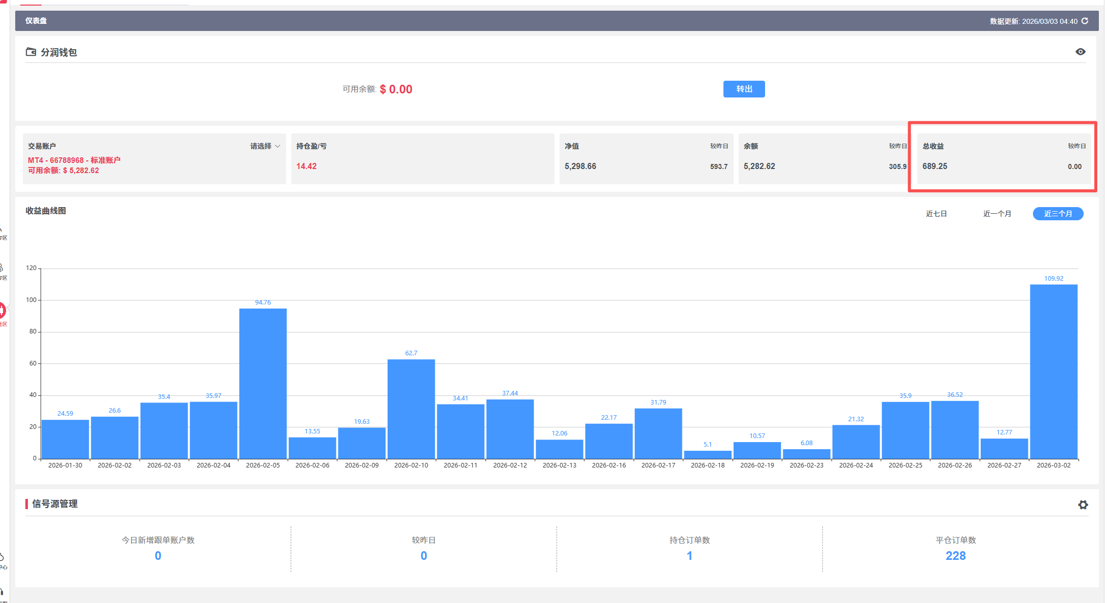Image resolution: width=1108 pixels, height=603 pixels.
Task: Click the cloud center sidebar icon
Action: 2,557
